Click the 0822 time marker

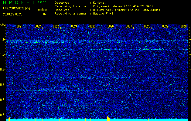click(38, 26)
